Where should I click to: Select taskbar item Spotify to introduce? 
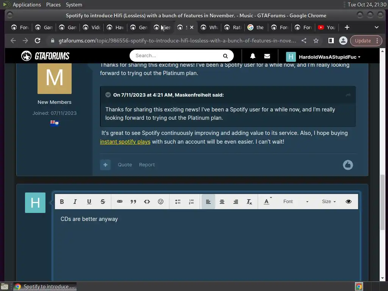click(45, 286)
